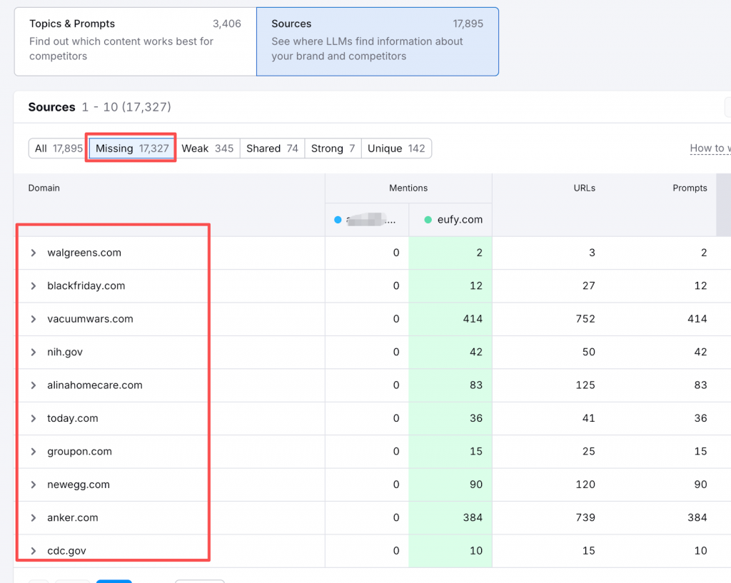Filter sources by All
The width and height of the screenshot is (731, 583).
tap(58, 148)
